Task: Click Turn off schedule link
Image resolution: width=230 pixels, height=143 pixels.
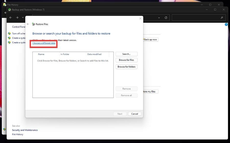Action: (x=19, y=34)
